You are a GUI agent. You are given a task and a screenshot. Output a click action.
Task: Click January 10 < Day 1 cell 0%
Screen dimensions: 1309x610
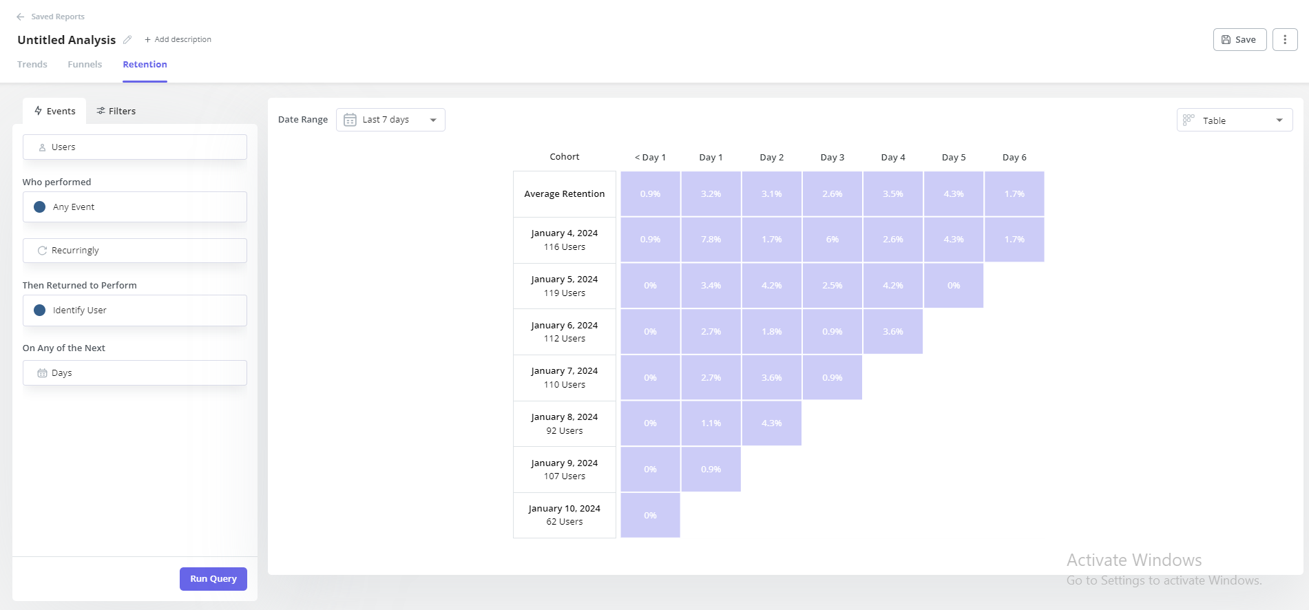650,515
